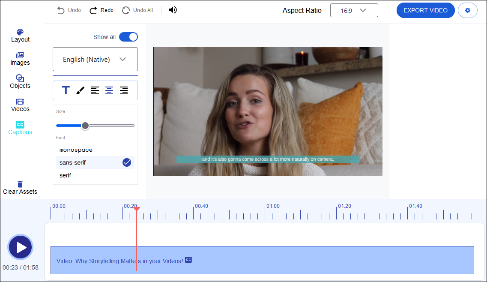Toggle the Show all captions switch
This screenshot has height=282, width=487.
tap(128, 37)
